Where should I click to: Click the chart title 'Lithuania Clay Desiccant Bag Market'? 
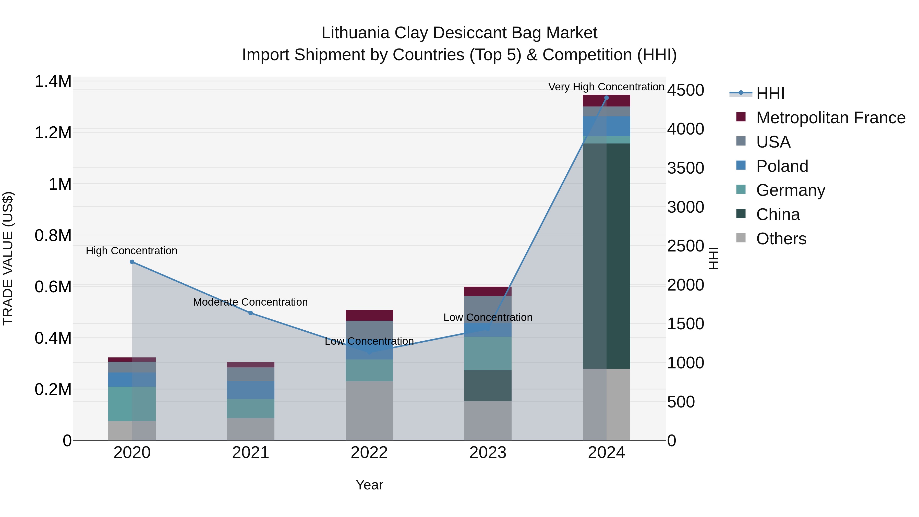(459, 33)
